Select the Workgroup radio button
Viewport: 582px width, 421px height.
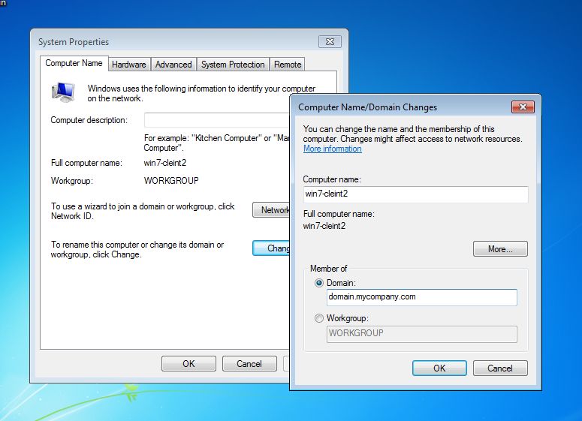[x=320, y=319]
